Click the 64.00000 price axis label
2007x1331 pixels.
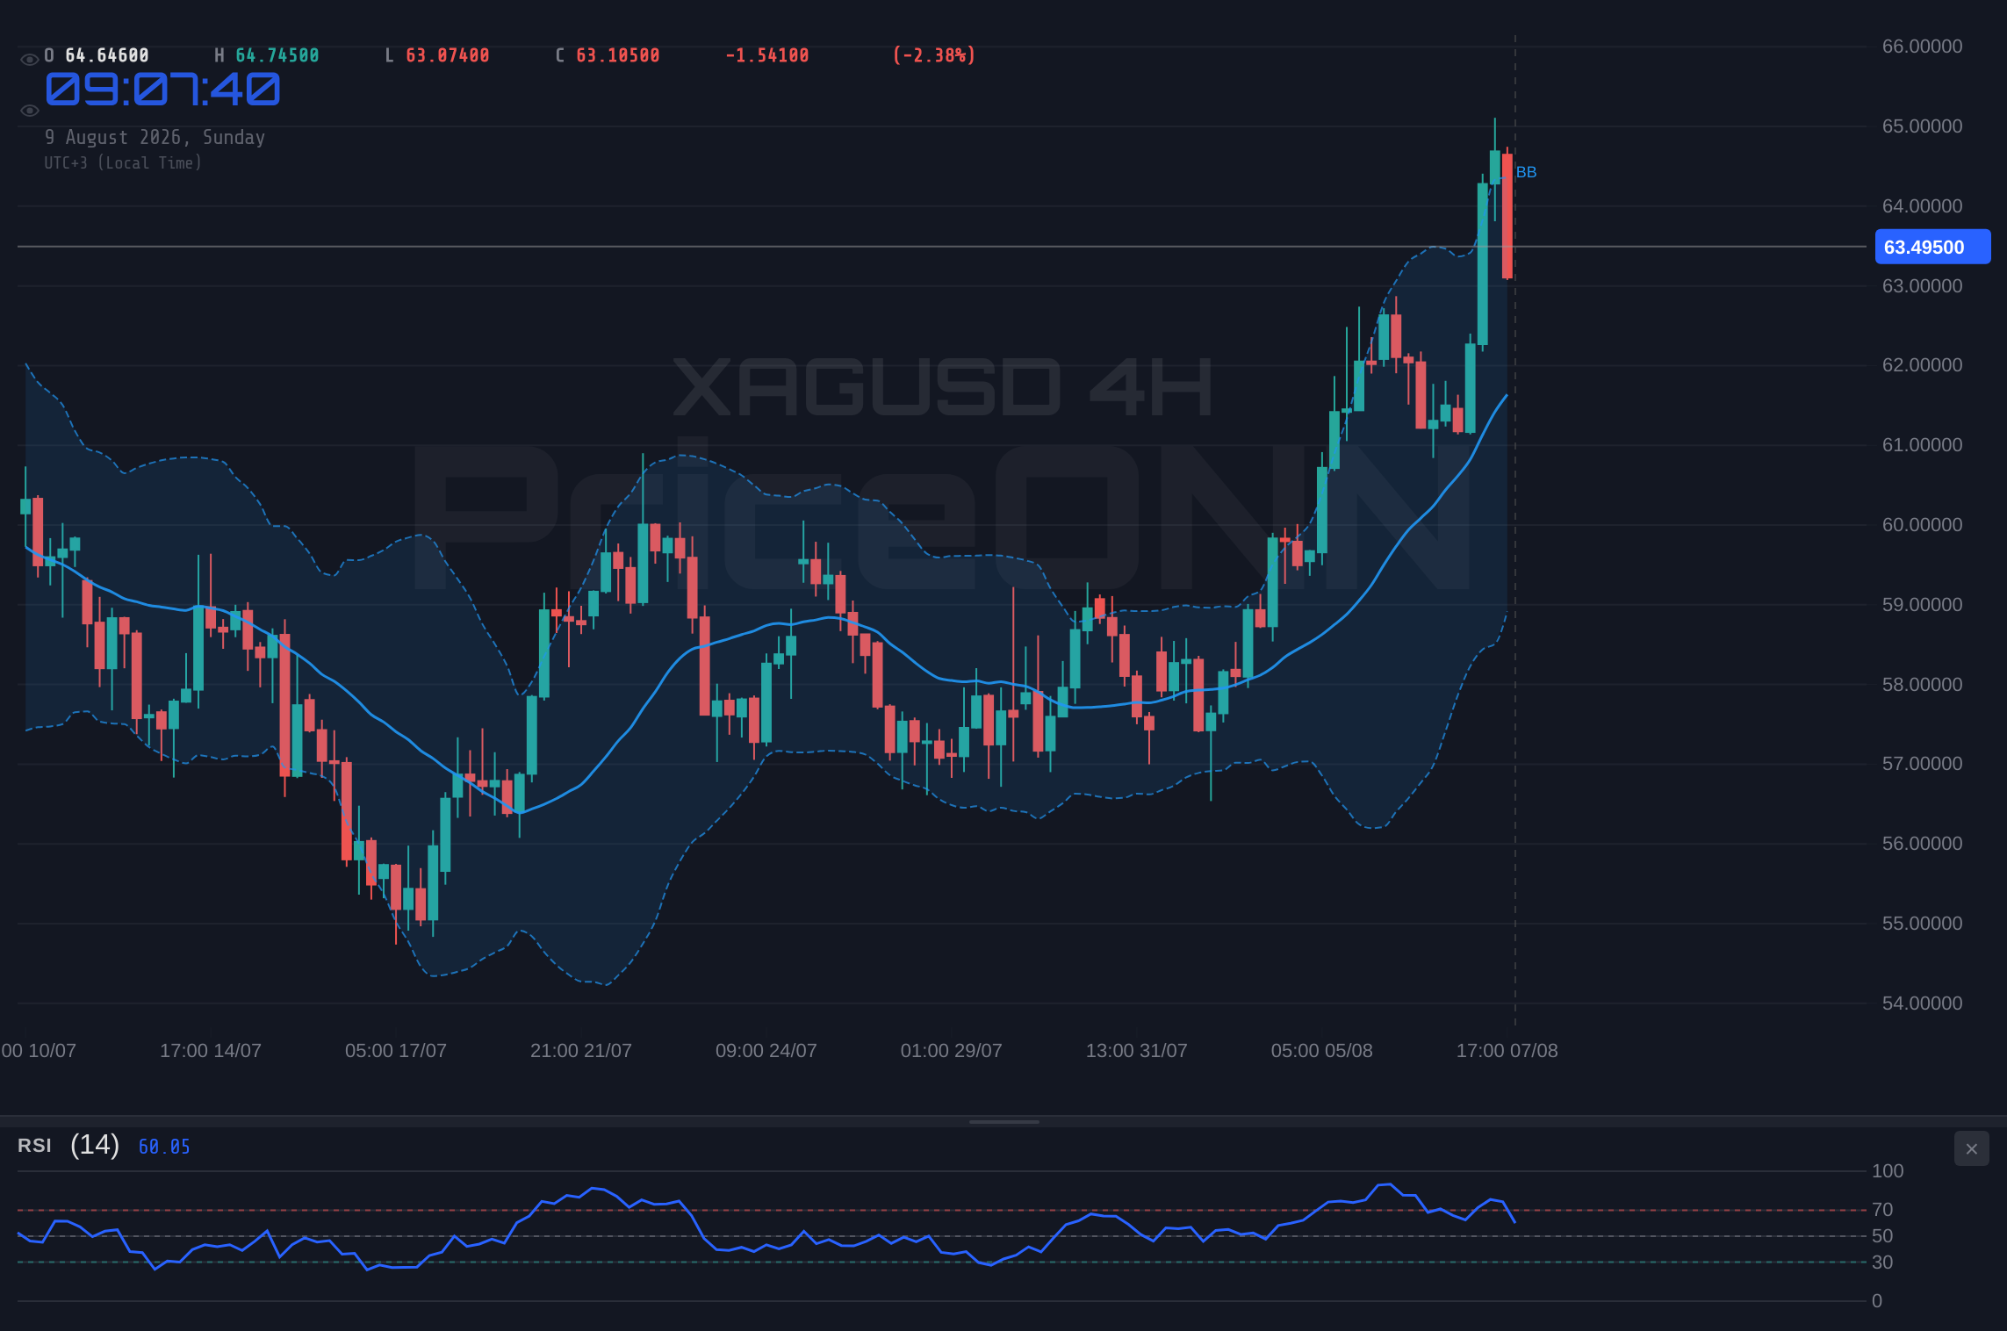coord(1922,206)
